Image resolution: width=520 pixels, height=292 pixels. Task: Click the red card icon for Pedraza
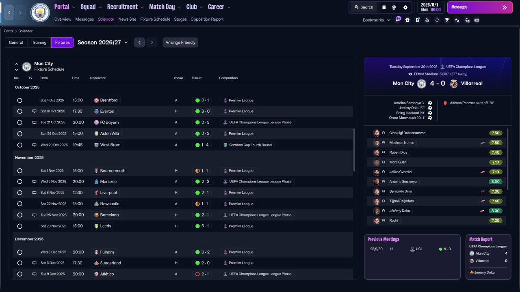446,103
